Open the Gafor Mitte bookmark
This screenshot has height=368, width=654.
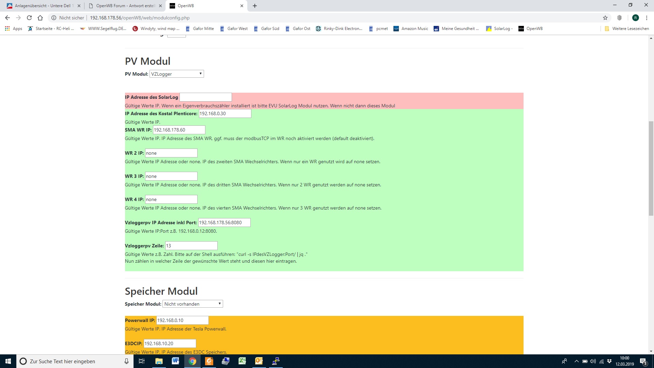point(200,29)
